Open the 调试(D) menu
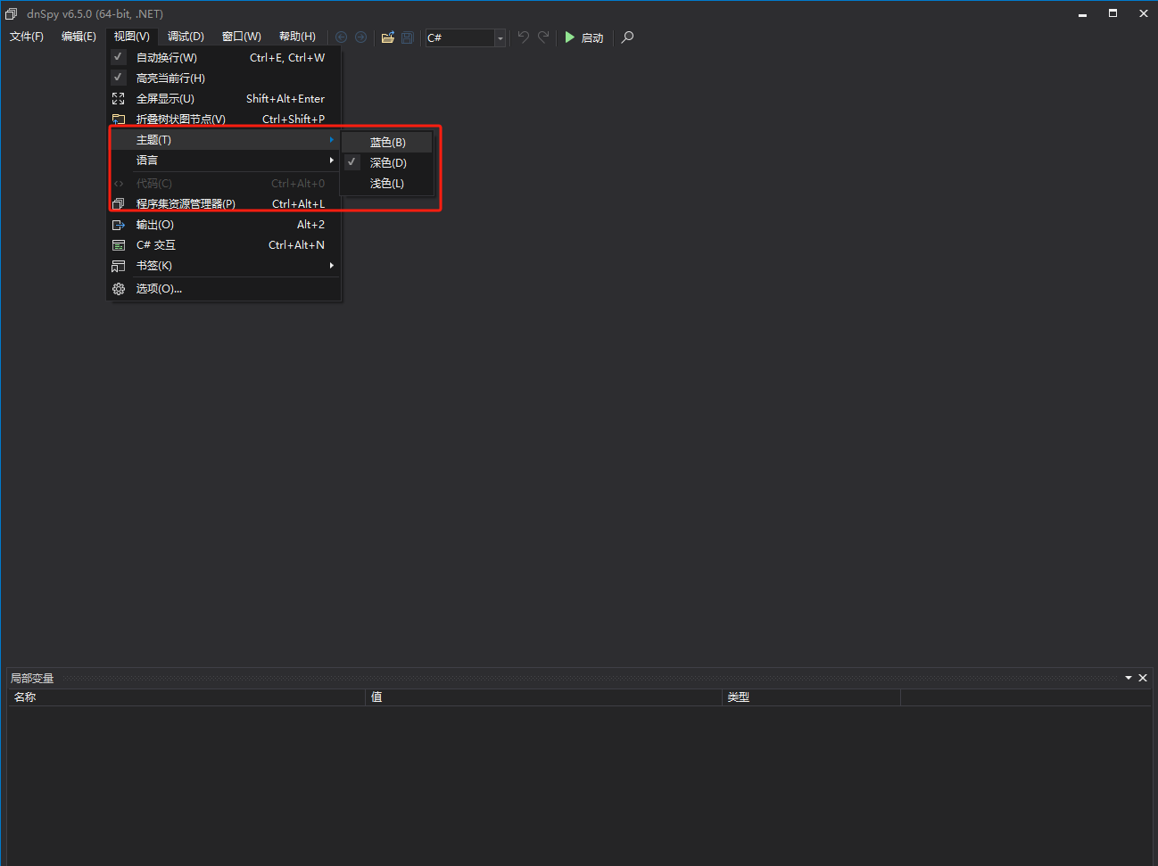Image resolution: width=1158 pixels, height=866 pixels. (186, 37)
